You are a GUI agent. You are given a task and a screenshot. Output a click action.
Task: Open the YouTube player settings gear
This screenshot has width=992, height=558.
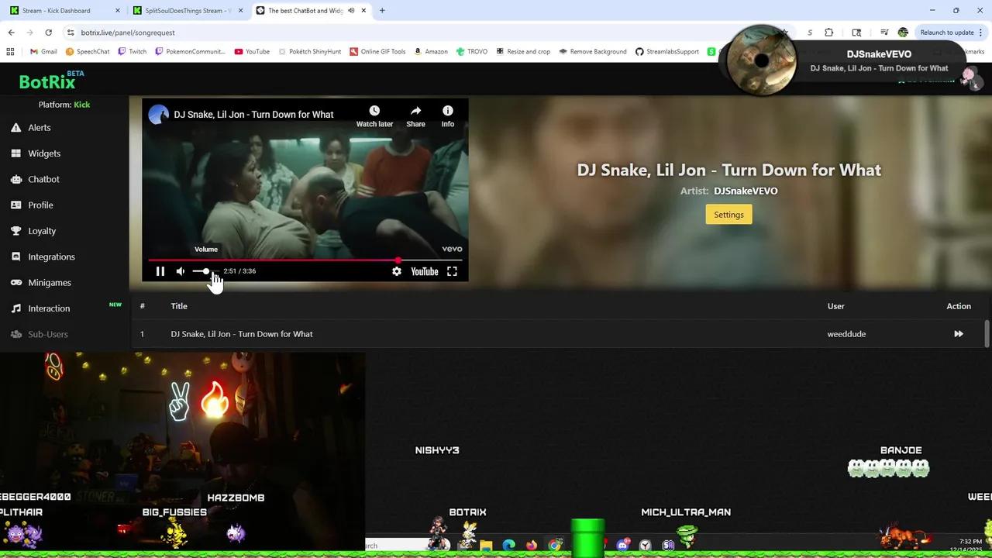397,271
